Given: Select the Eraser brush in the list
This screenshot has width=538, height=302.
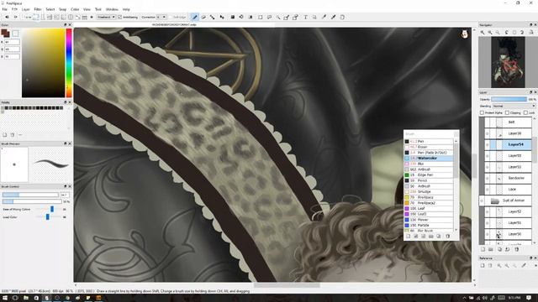Looking at the screenshot, I should pyautogui.click(x=429, y=147).
